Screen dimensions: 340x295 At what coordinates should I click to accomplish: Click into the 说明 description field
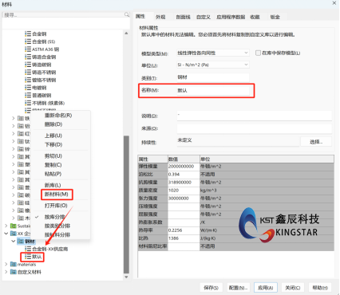pos(255,116)
